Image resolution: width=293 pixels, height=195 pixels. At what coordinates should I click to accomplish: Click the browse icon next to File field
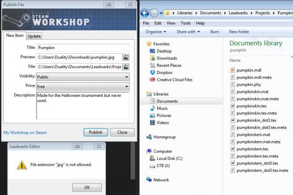126,67
